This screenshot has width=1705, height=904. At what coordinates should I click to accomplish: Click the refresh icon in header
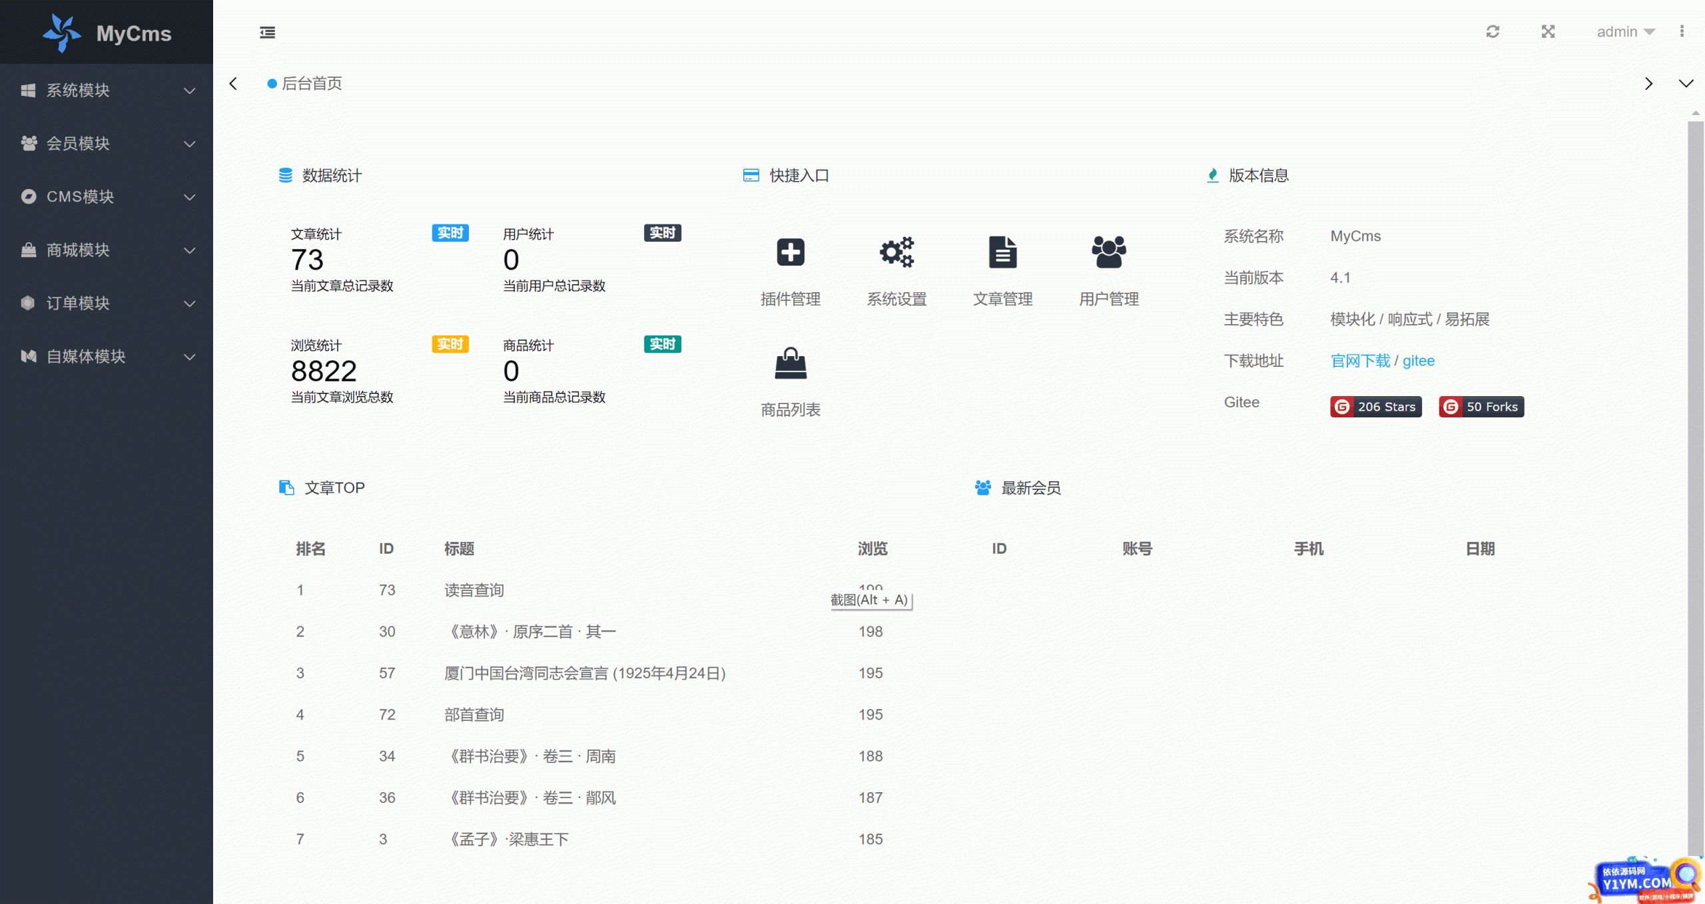(x=1493, y=31)
